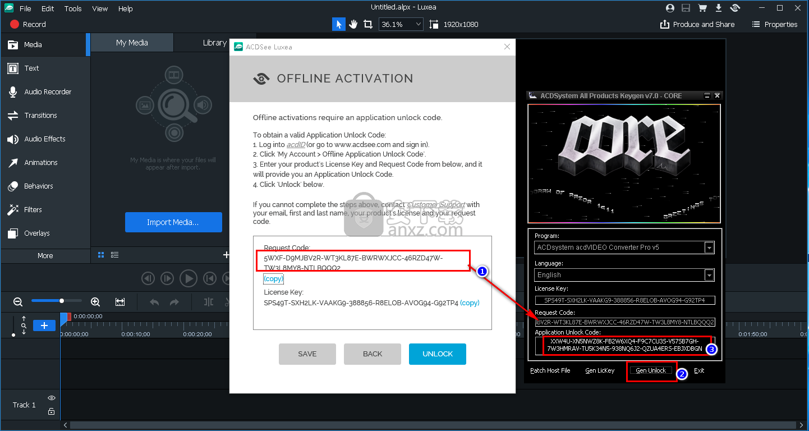Open the Behaviors panel

pos(45,186)
